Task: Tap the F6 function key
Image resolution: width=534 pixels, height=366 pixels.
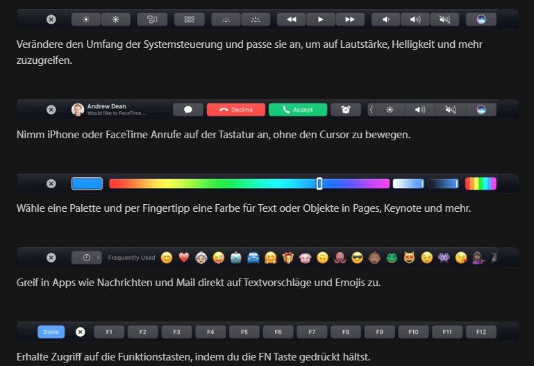Action: tap(278, 332)
